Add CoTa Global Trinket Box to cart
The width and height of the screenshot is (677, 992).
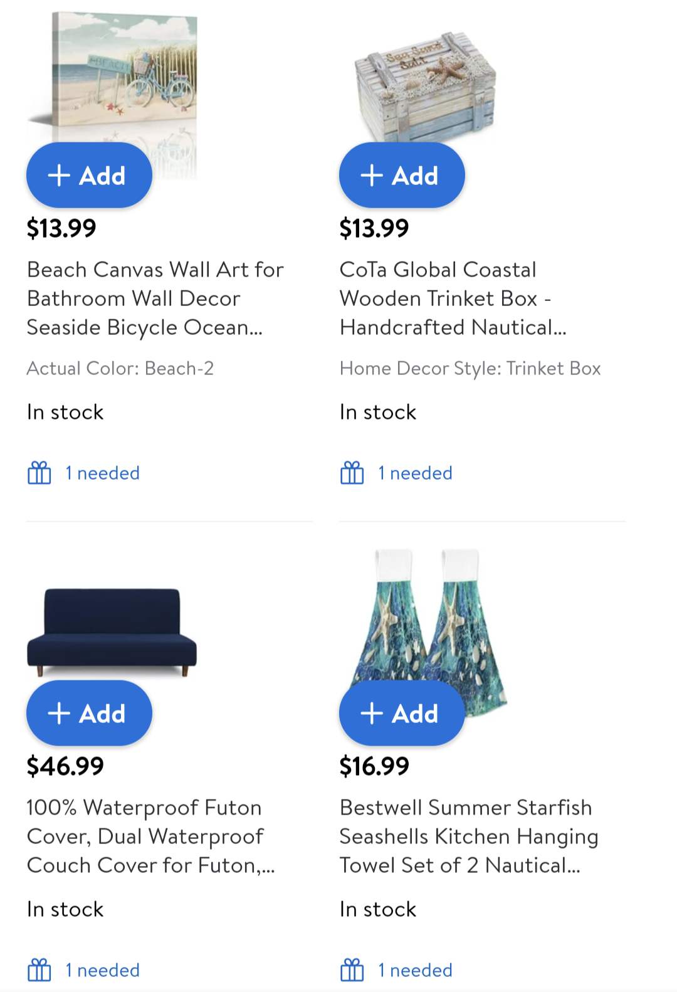point(402,175)
